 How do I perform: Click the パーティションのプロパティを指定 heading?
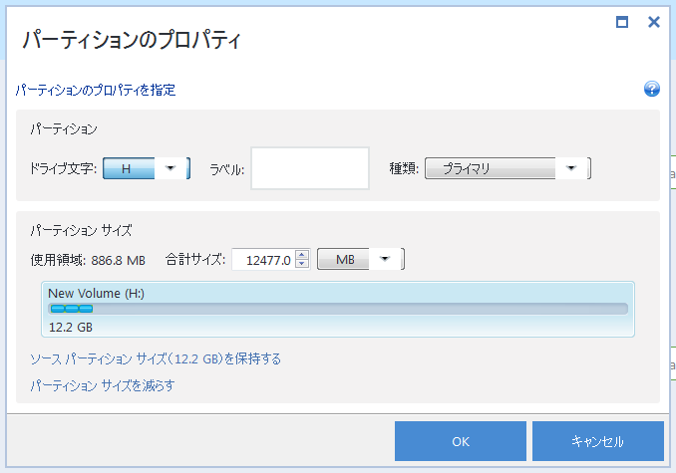click(x=96, y=90)
